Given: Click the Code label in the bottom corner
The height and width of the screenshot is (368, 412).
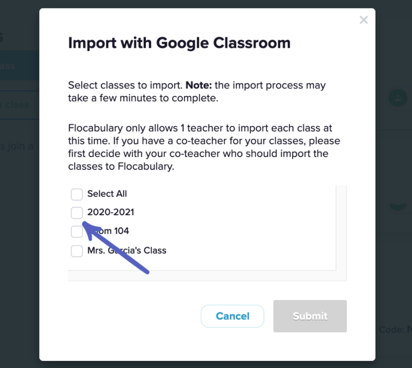Looking at the screenshot, I should point(391,329).
